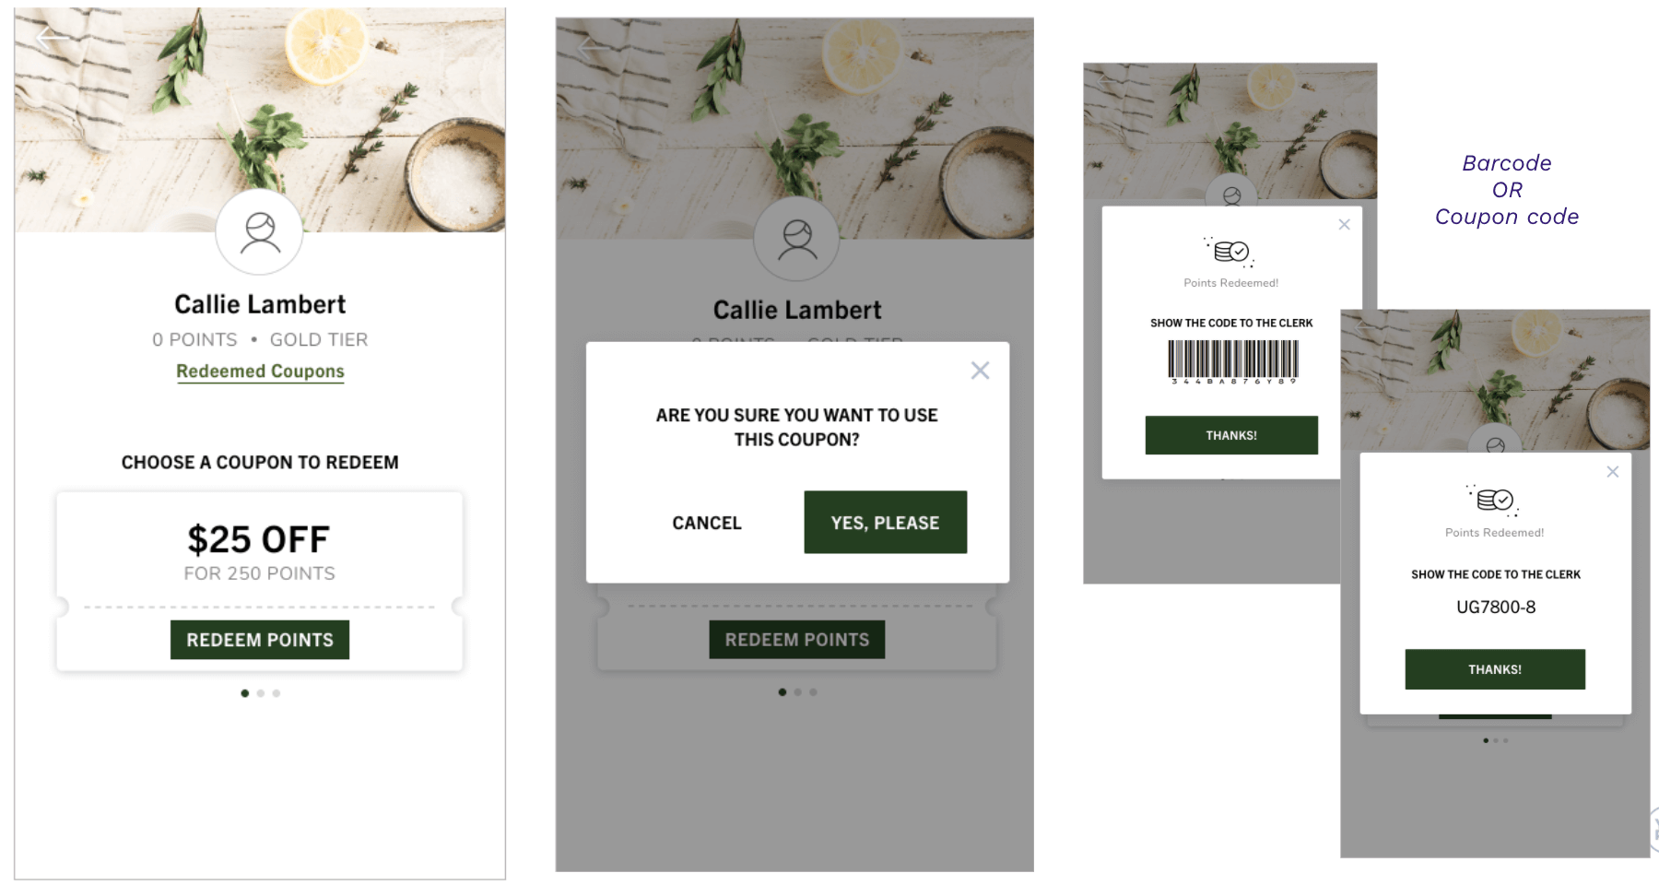This screenshot has width=1659, height=885.
Task: Open the Redeemed Coupons link
Action: click(x=260, y=372)
